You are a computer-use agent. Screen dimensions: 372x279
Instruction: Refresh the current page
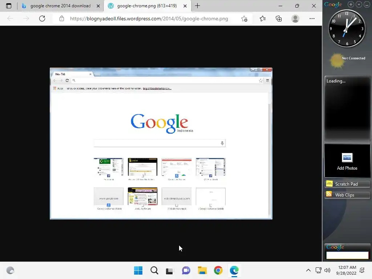(42, 19)
